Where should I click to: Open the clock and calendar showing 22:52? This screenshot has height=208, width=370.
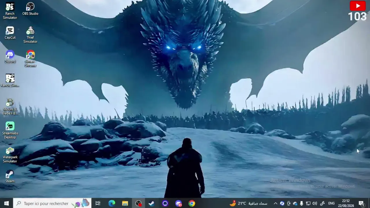tap(346, 203)
